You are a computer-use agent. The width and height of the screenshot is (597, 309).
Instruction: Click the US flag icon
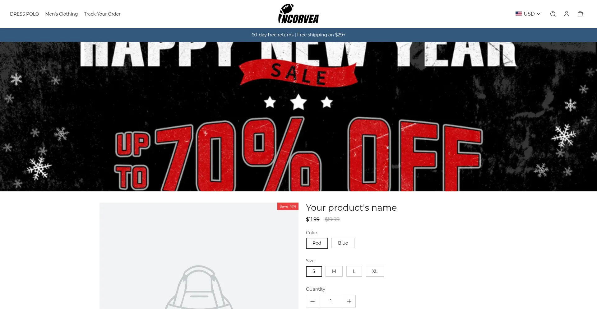[519, 14]
